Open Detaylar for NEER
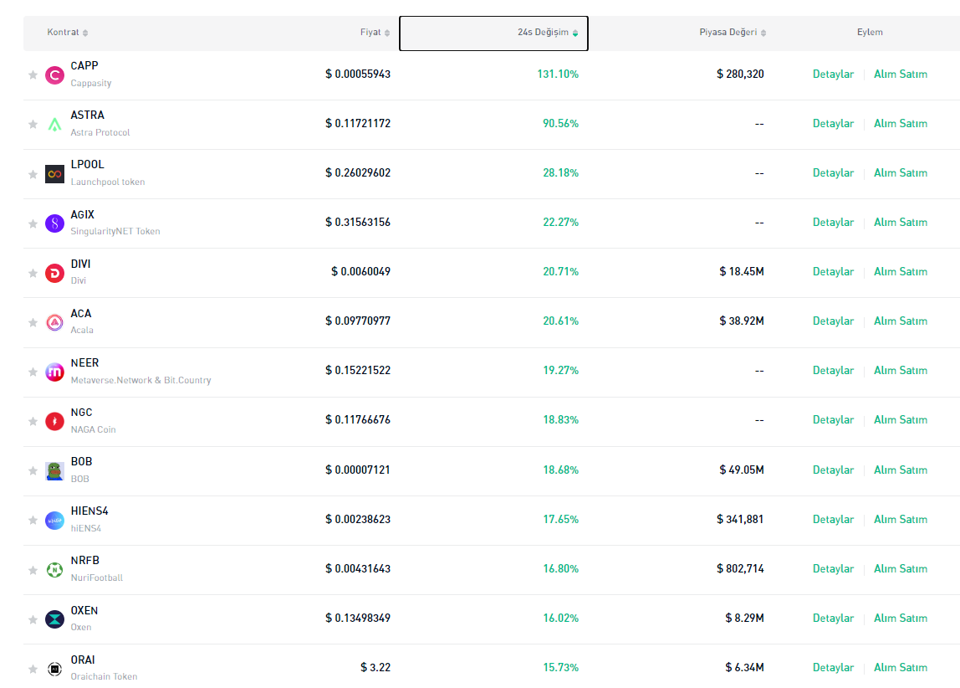Viewport: 960px width, 688px height. click(x=833, y=371)
